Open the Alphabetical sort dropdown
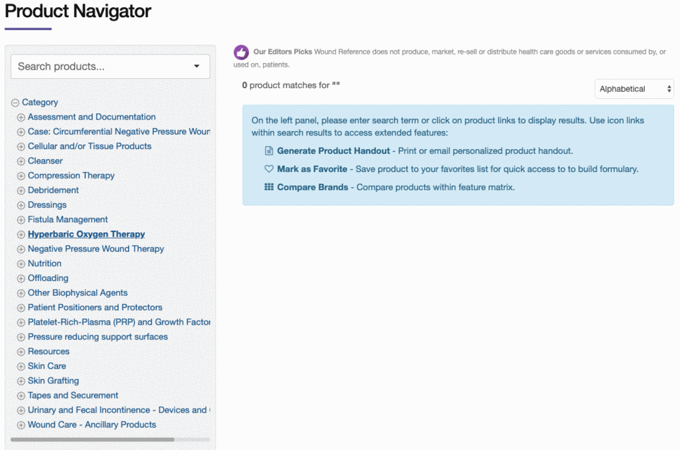Viewport: 680px width, 450px height. tap(634, 89)
